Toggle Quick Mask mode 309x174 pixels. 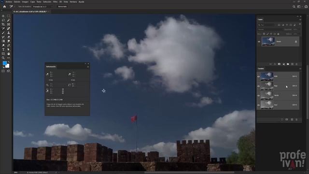[3, 71]
